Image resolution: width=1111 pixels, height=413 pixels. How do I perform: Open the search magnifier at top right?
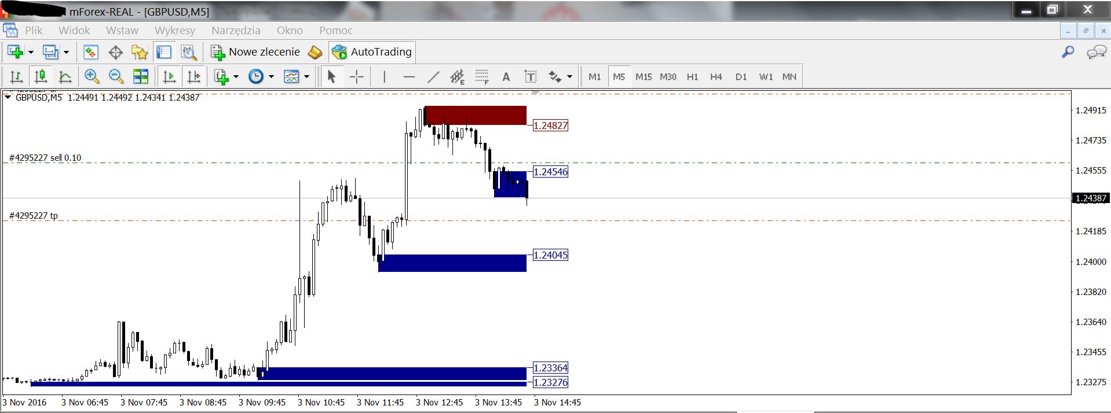point(1068,52)
